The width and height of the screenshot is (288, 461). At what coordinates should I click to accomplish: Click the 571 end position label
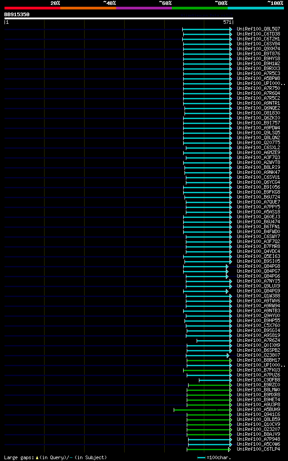[227, 22]
